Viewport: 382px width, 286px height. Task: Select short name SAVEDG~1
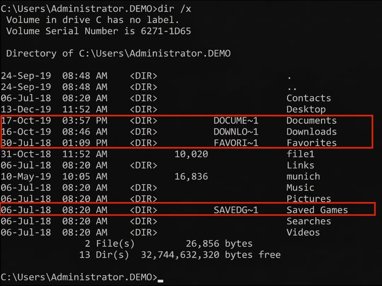click(x=236, y=210)
